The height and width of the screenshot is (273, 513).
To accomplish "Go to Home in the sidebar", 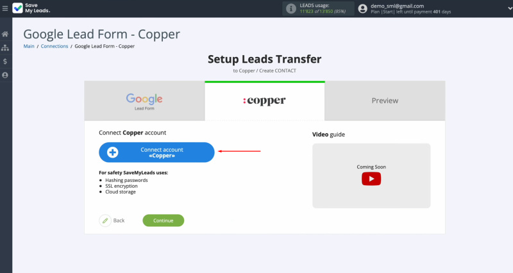I will click(5, 34).
